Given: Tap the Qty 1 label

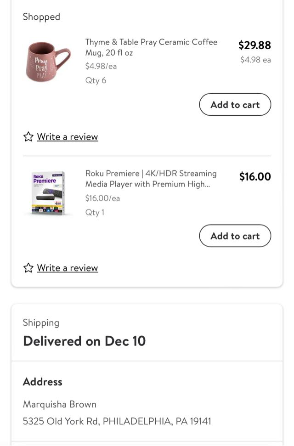Looking at the screenshot, I should click(x=95, y=212).
